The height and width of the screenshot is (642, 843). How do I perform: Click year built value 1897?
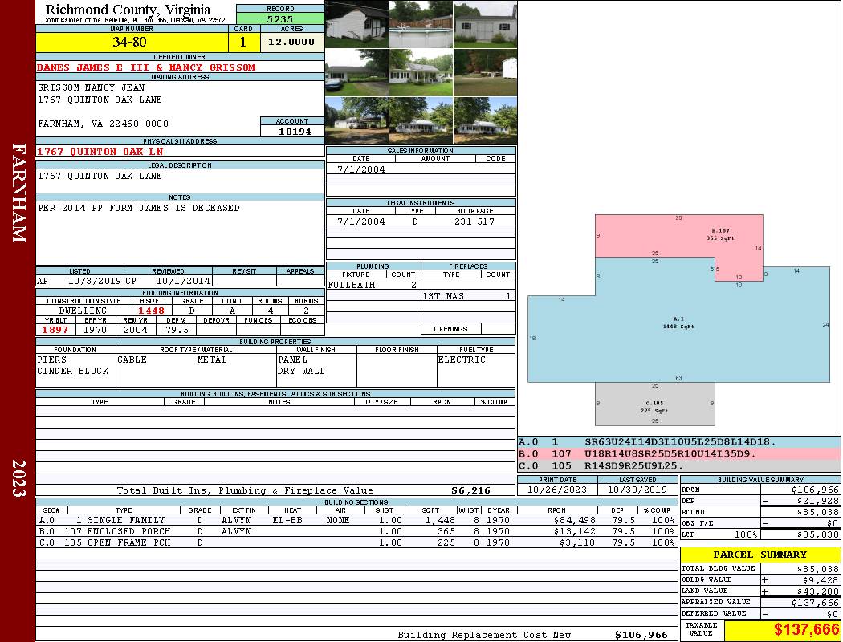coord(55,330)
